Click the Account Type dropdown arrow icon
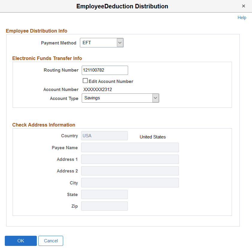252x248 pixels. point(155,98)
